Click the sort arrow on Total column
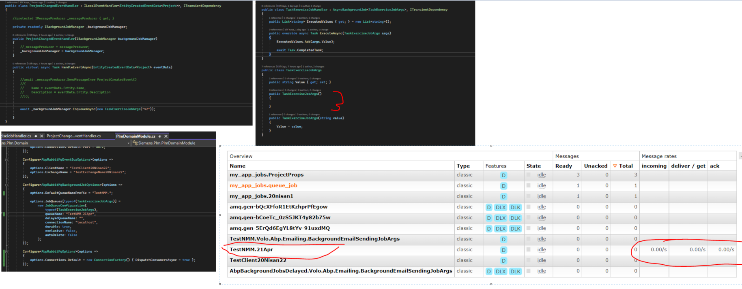Screen dimensions: 742x289 (615, 166)
